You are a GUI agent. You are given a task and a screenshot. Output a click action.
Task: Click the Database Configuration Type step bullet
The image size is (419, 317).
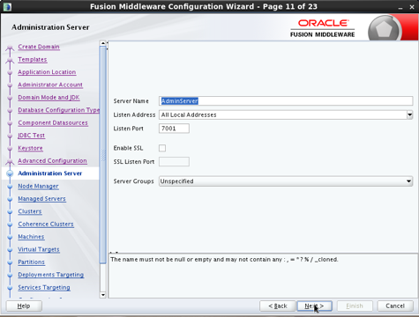coord(10,110)
